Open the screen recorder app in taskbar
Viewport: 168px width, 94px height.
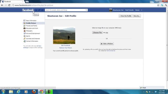(x=49, y=92)
